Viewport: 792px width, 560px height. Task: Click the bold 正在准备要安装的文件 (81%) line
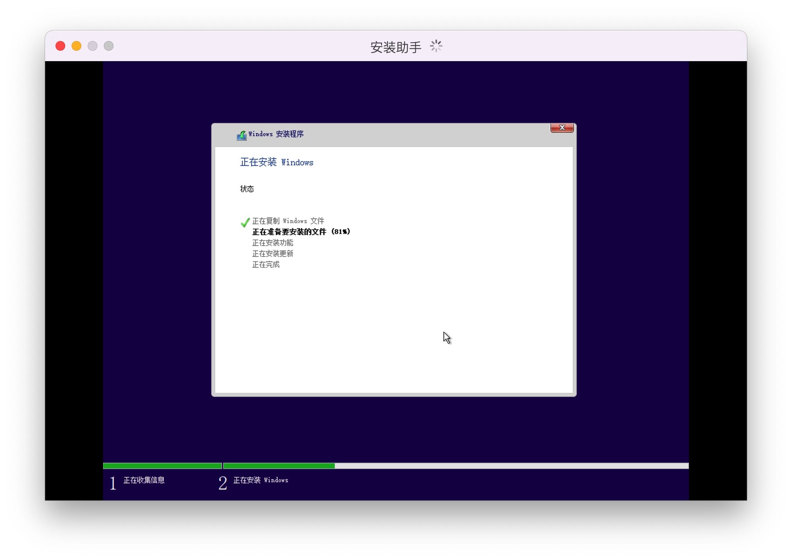301,232
